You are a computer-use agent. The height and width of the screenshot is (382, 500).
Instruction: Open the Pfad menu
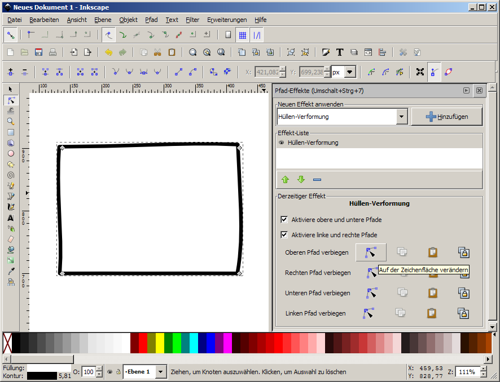click(151, 20)
